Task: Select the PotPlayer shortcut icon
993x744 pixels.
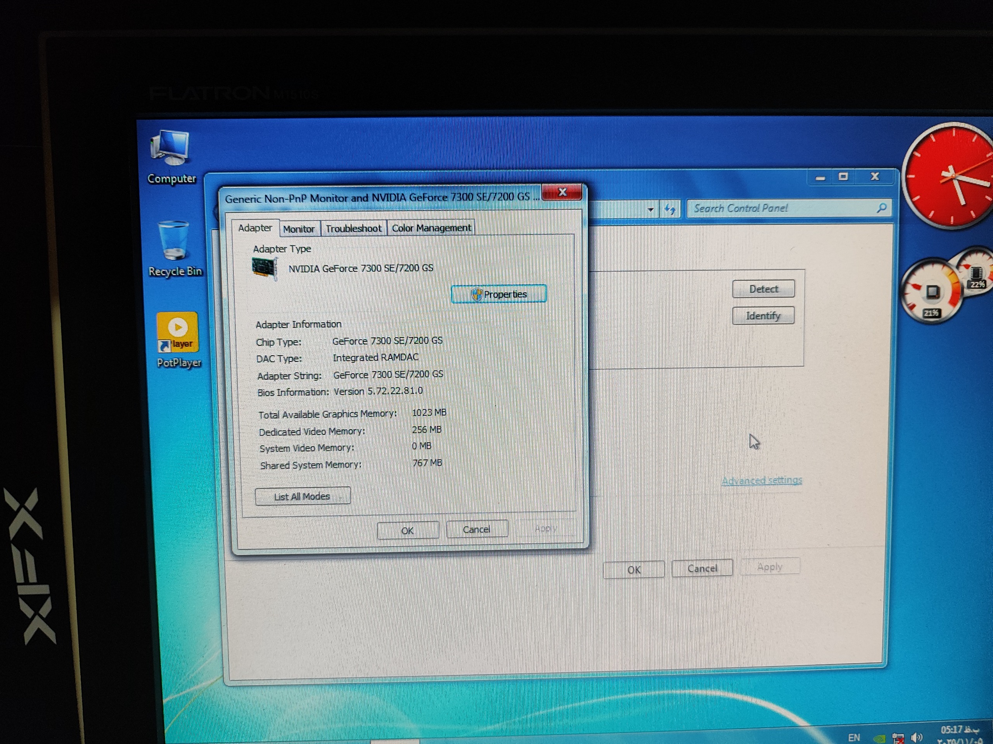Action: [x=178, y=340]
